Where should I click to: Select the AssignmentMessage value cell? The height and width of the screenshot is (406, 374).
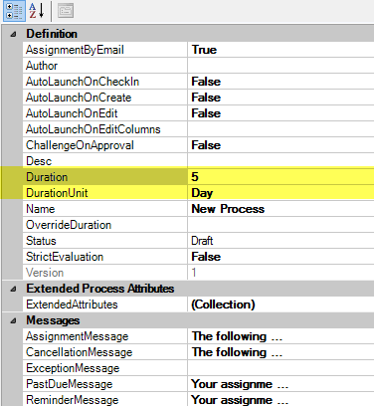[x=280, y=336]
